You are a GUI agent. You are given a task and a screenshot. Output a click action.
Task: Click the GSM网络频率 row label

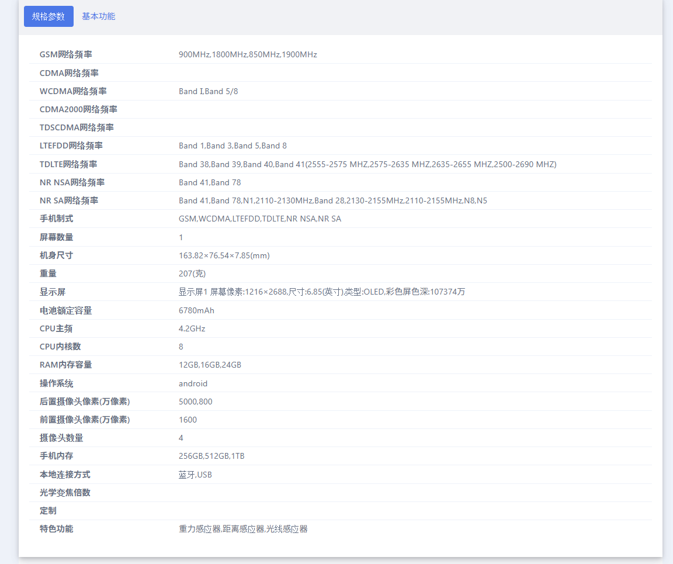[x=65, y=54]
